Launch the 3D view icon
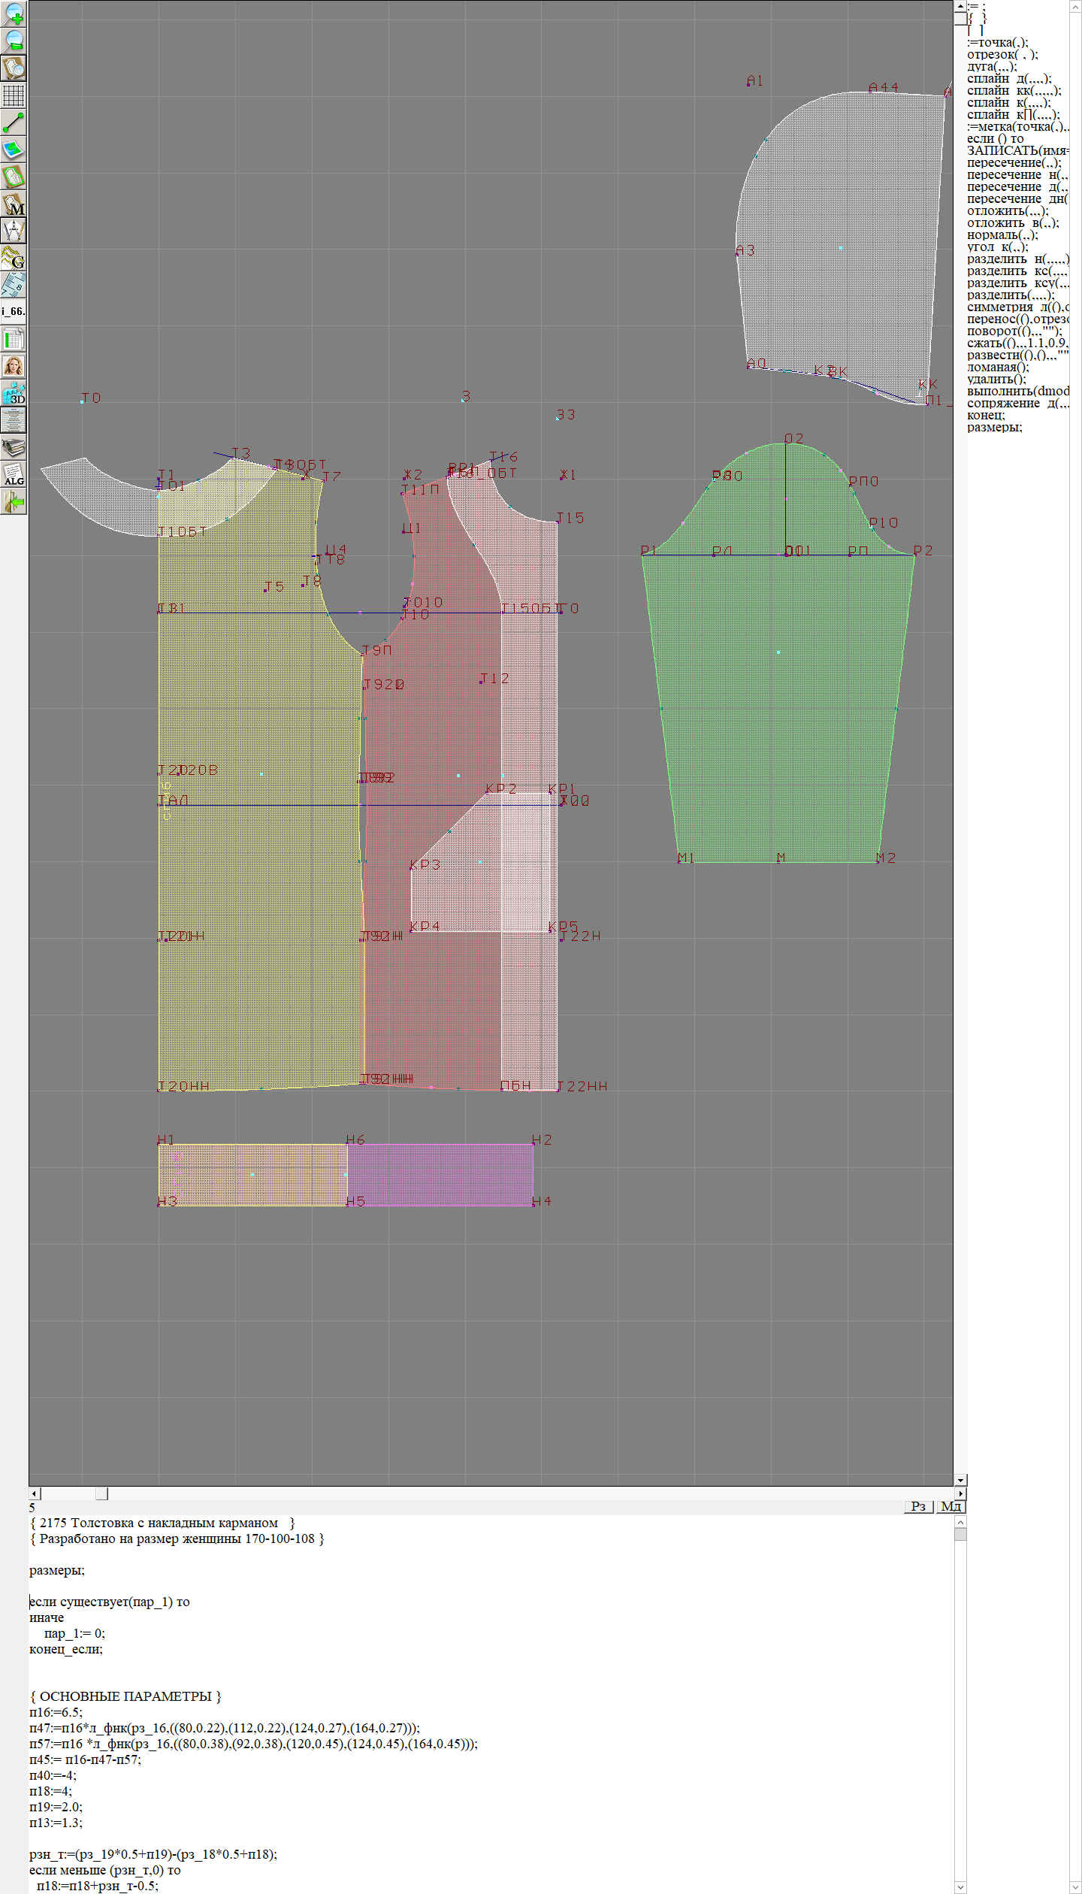Viewport: 1082px width, 1894px height. [14, 393]
